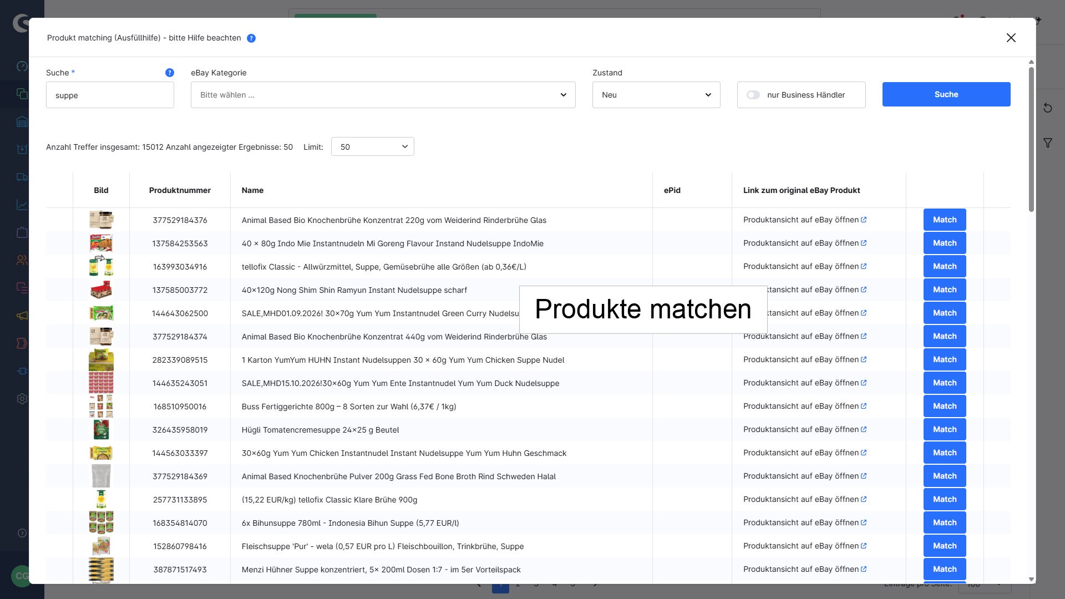Open the analytics chart icon in sidebar
The width and height of the screenshot is (1065, 599).
click(x=22, y=205)
